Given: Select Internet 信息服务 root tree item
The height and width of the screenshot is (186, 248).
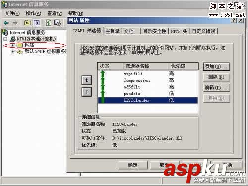Looking at the screenshot, I should coord(27,33).
